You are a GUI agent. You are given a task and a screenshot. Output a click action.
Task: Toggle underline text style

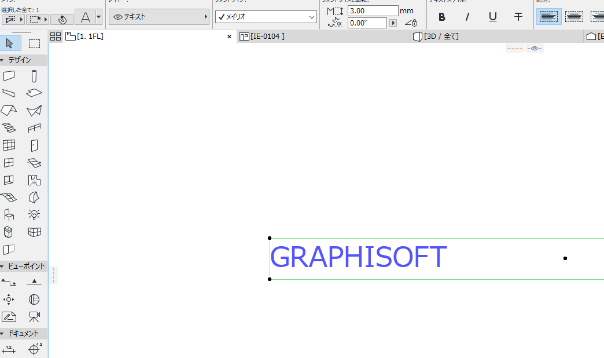pyautogui.click(x=493, y=17)
